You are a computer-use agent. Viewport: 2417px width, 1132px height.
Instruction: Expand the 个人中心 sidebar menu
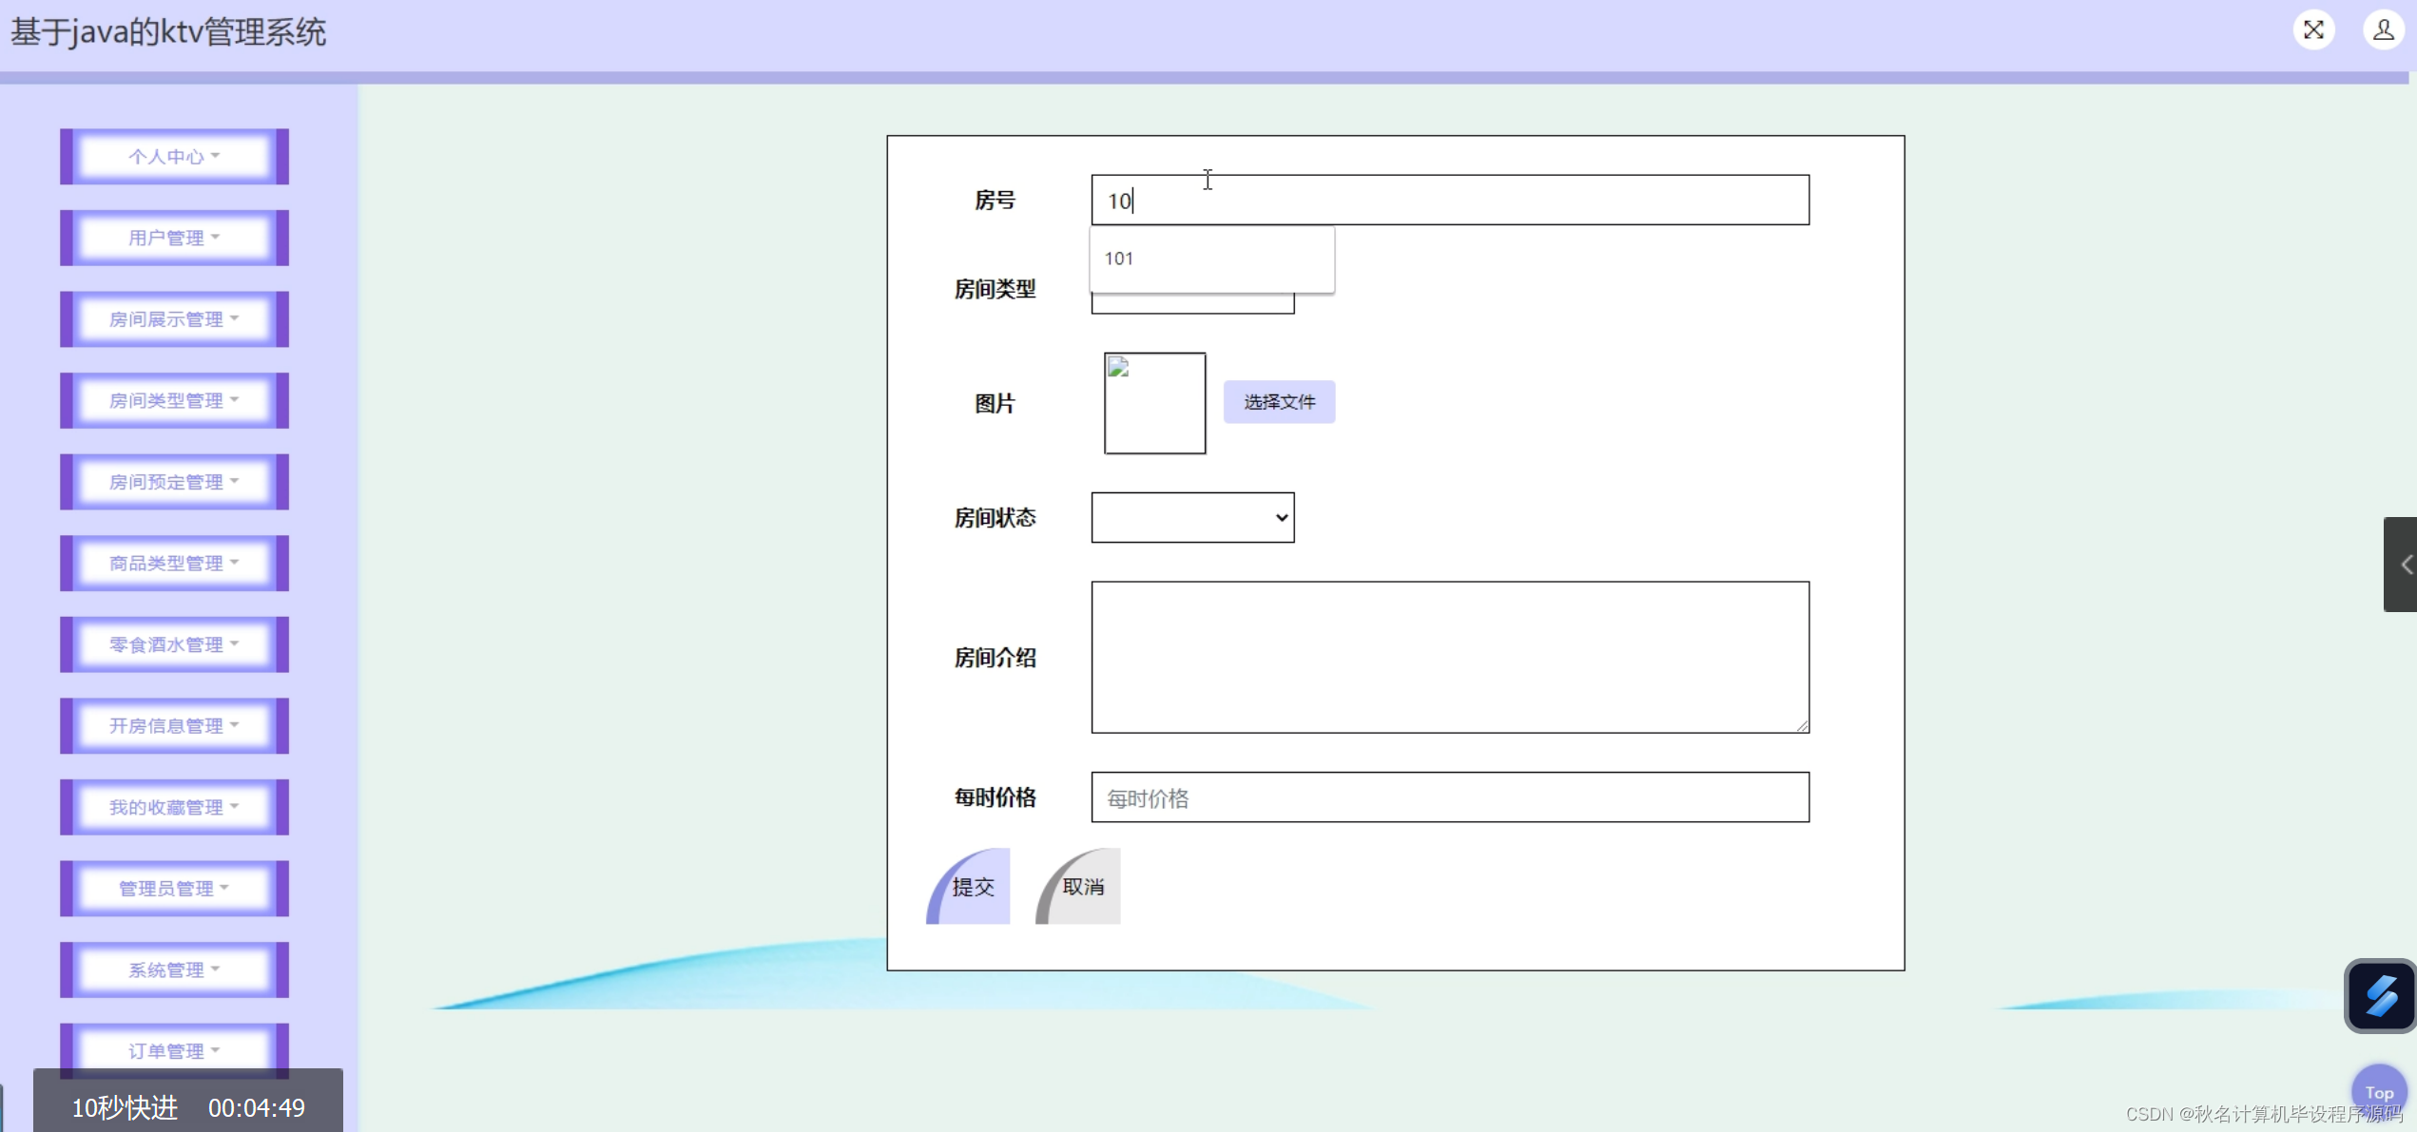click(174, 157)
